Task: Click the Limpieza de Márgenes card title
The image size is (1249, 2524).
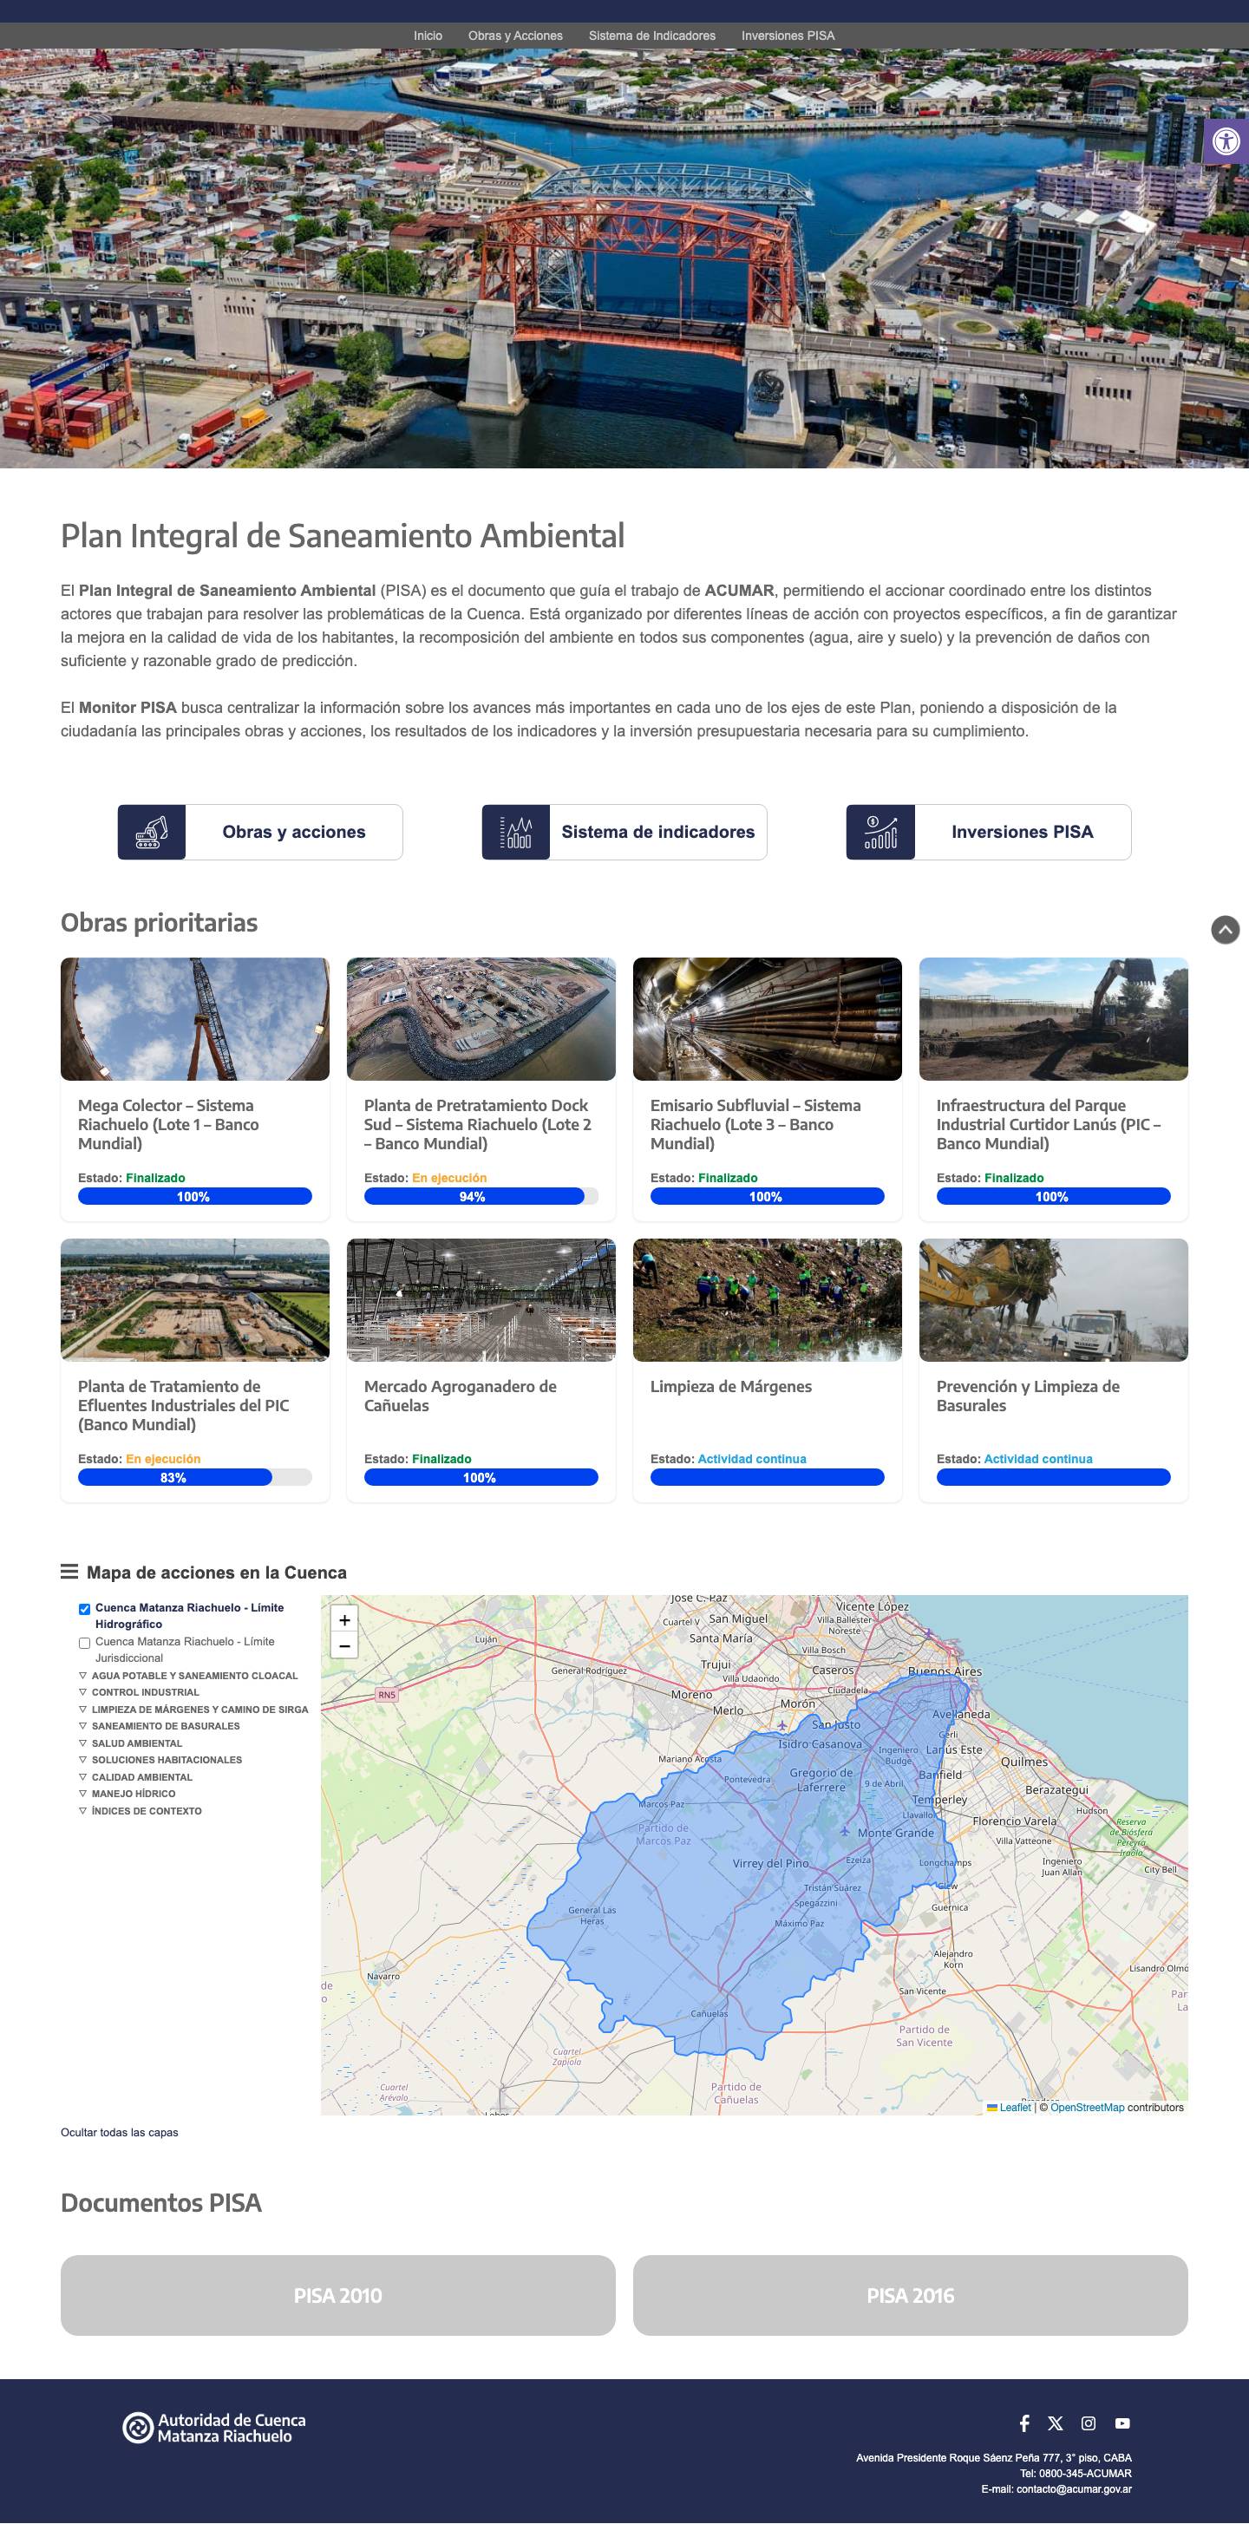Action: tap(731, 1386)
